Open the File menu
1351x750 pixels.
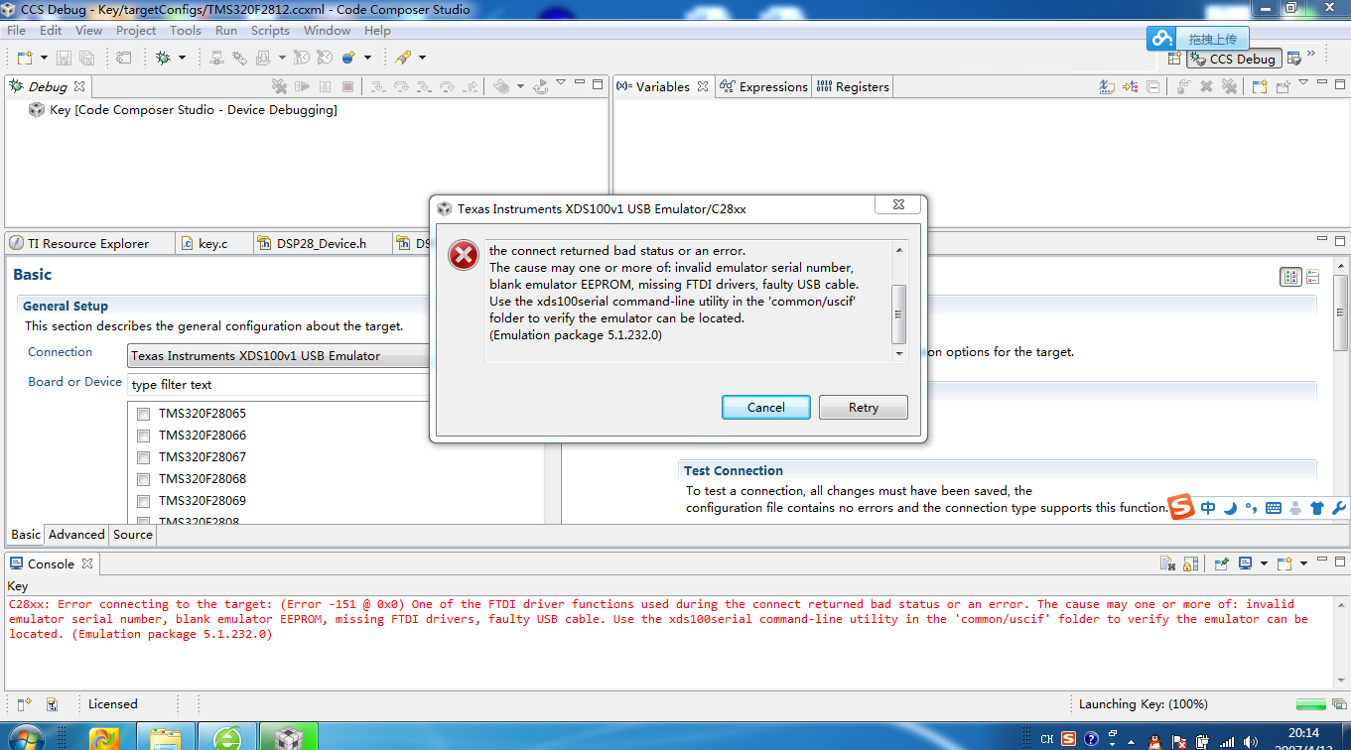coord(16,31)
